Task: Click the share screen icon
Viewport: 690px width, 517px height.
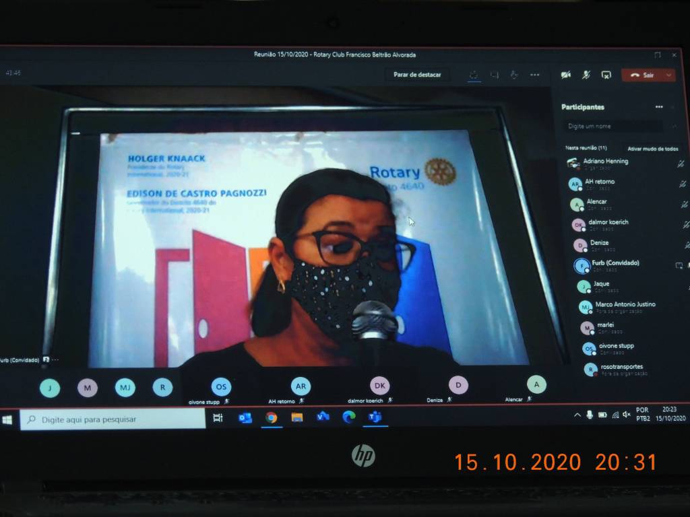Action: [x=606, y=75]
